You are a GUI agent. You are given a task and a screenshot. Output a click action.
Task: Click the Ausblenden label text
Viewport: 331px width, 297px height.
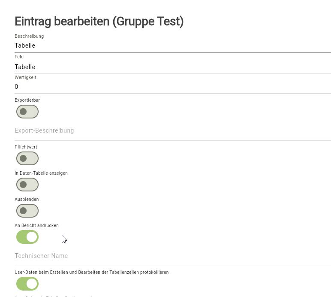pyautogui.click(x=27, y=200)
